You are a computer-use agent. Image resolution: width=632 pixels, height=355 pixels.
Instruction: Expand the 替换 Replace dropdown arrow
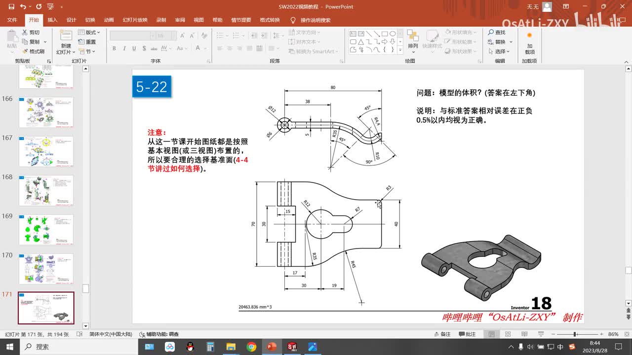coord(511,42)
